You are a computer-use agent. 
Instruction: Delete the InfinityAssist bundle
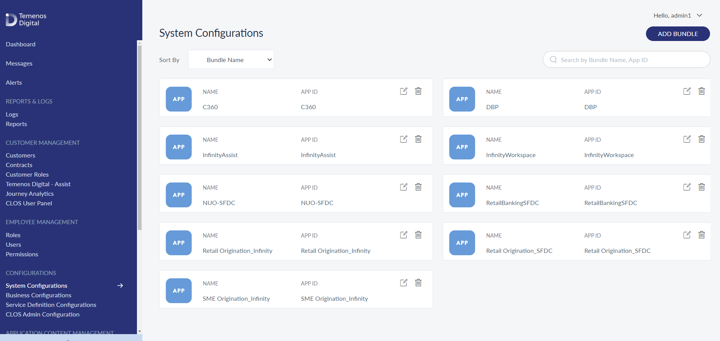[418, 139]
